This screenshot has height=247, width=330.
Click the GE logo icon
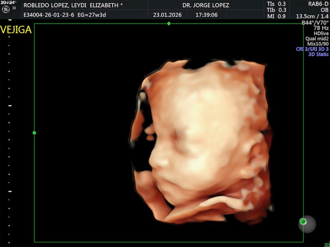[5, 9]
